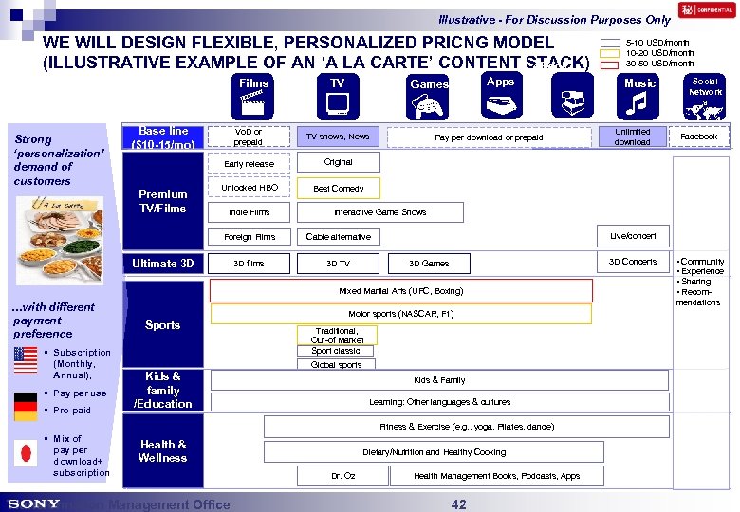Click the Sony logo in footer
The image size is (740, 512).
click(33, 503)
